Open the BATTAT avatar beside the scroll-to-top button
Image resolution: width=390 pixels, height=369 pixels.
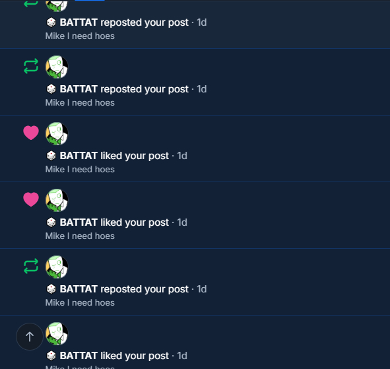click(x=57, y=334)
